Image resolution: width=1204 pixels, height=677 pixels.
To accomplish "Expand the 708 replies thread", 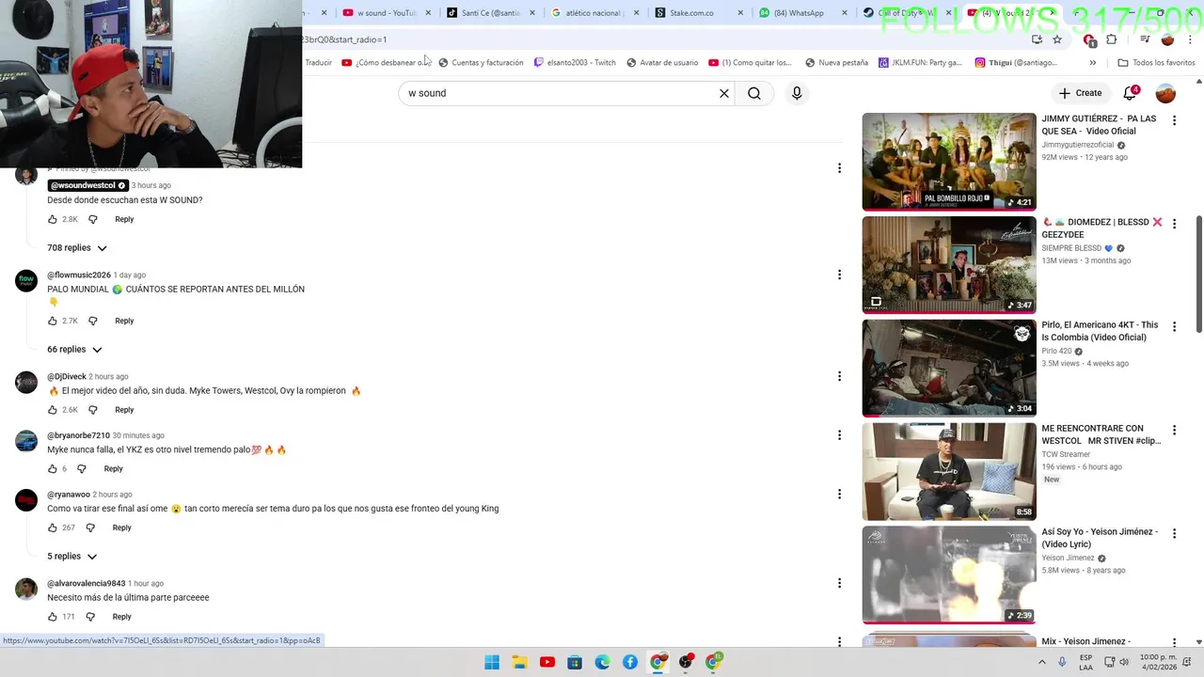I will (77, 248).
